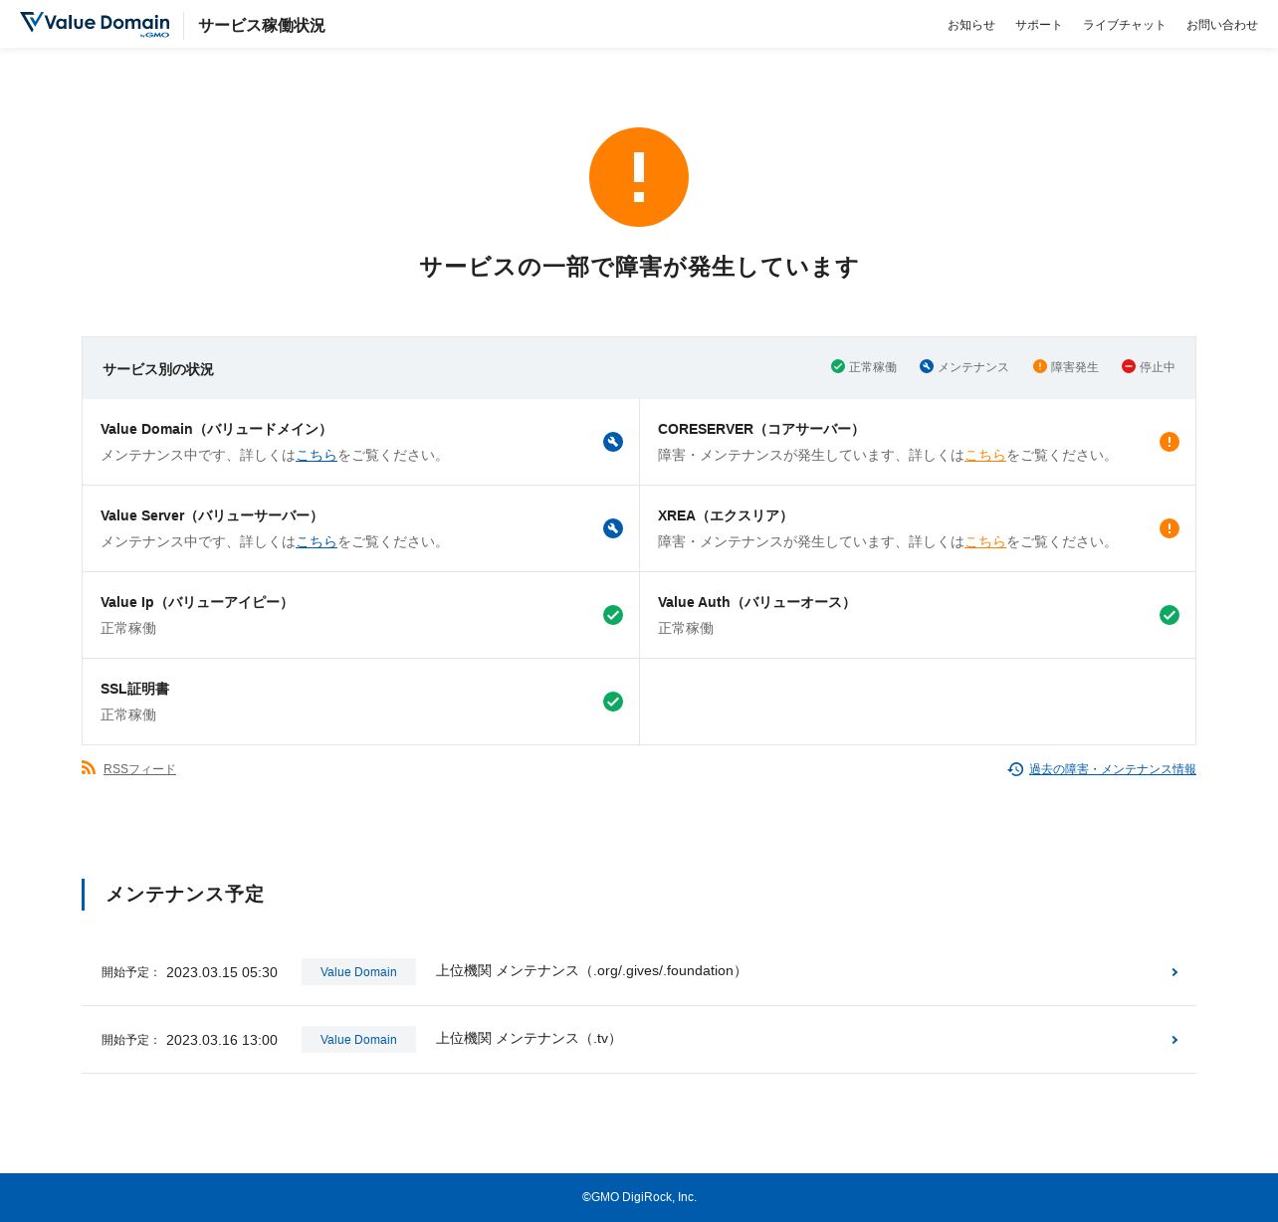
Task: Click the ©GMO DigiRock, Inc. footer text
Action: point(639,1197)
